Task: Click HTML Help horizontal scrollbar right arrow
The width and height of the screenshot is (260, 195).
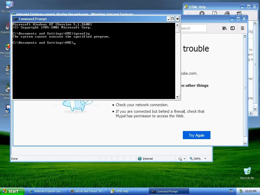Action: (x=251, y=113)
